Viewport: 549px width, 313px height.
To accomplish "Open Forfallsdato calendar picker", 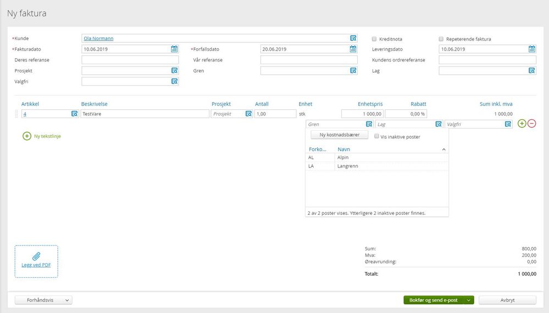I will (x=353, y=49).
